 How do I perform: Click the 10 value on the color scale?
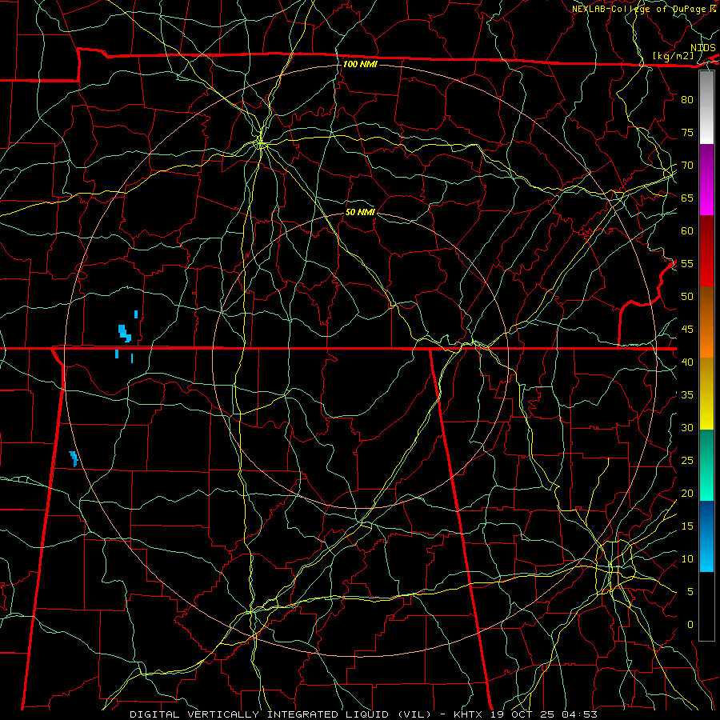pos(687,559)
